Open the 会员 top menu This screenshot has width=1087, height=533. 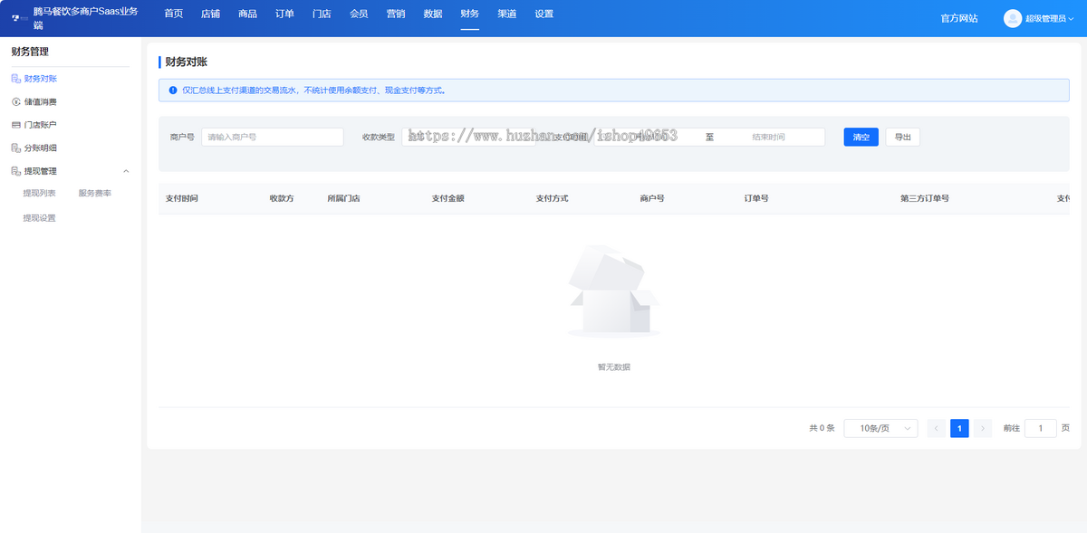(x=359, y=14)
